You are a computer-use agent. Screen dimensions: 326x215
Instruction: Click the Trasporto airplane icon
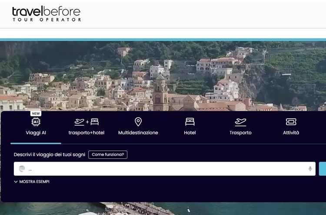click(x=240, y=122)
